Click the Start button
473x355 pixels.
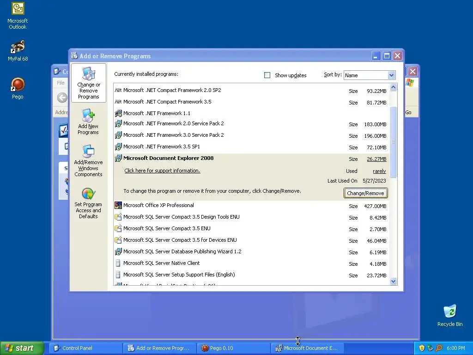22,348
